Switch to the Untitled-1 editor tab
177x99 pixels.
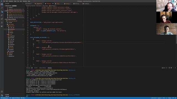click(29, 4)
